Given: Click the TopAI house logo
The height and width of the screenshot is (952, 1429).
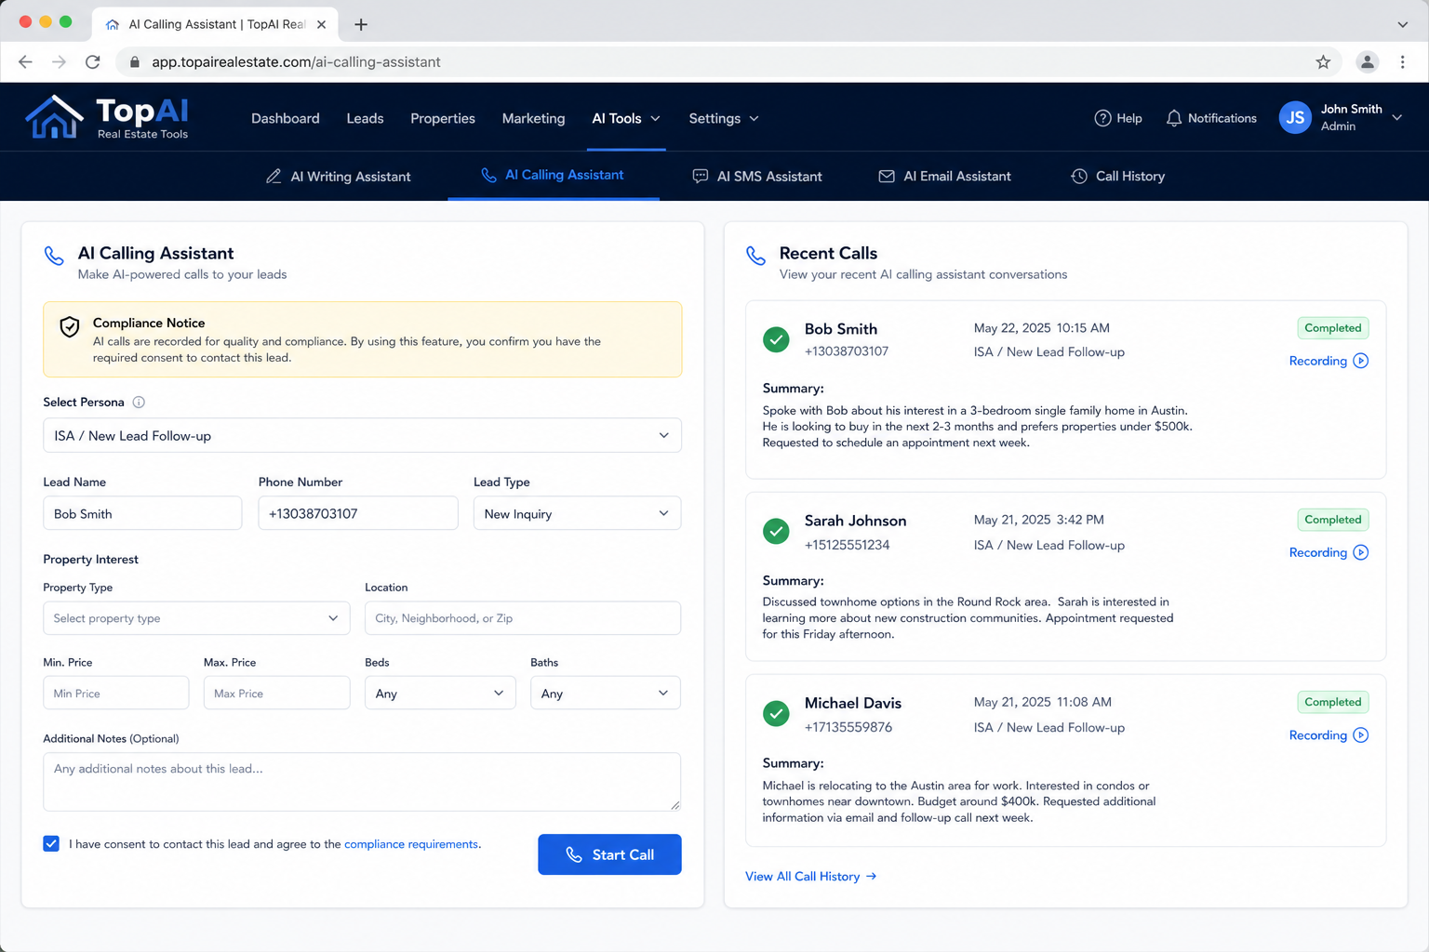Looking at the screenshot, I should pyautogui.click(x=54, y=117).
